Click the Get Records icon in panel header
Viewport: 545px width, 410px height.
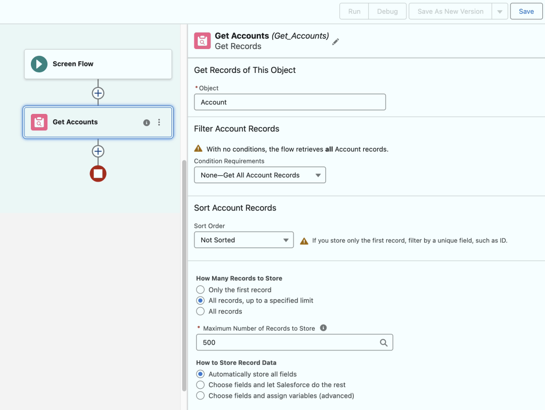pyautogui.click(x=202, y=41)
